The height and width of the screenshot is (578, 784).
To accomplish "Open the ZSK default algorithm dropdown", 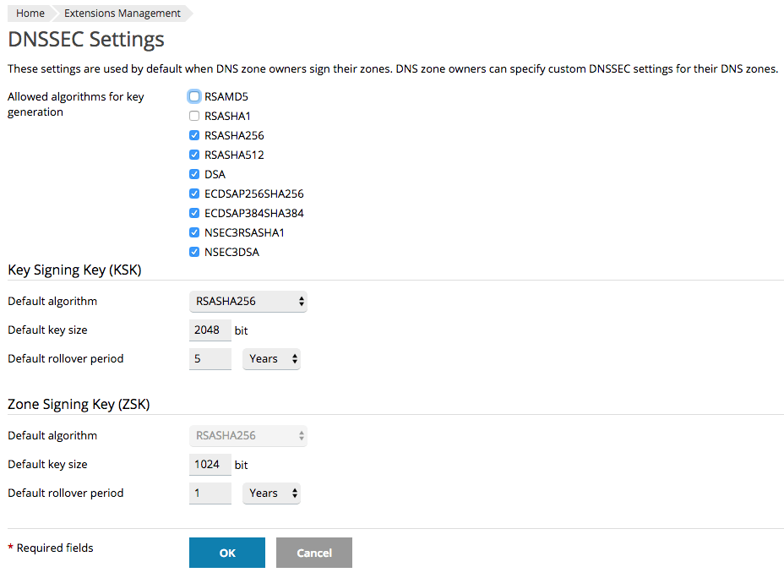I will [248, 435].
